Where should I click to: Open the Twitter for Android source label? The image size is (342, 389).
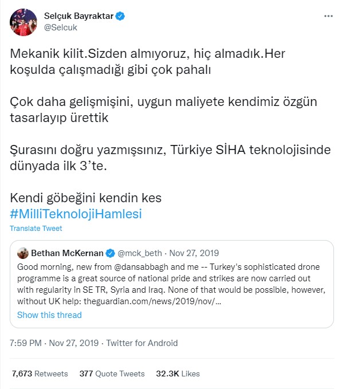(142, 343)
